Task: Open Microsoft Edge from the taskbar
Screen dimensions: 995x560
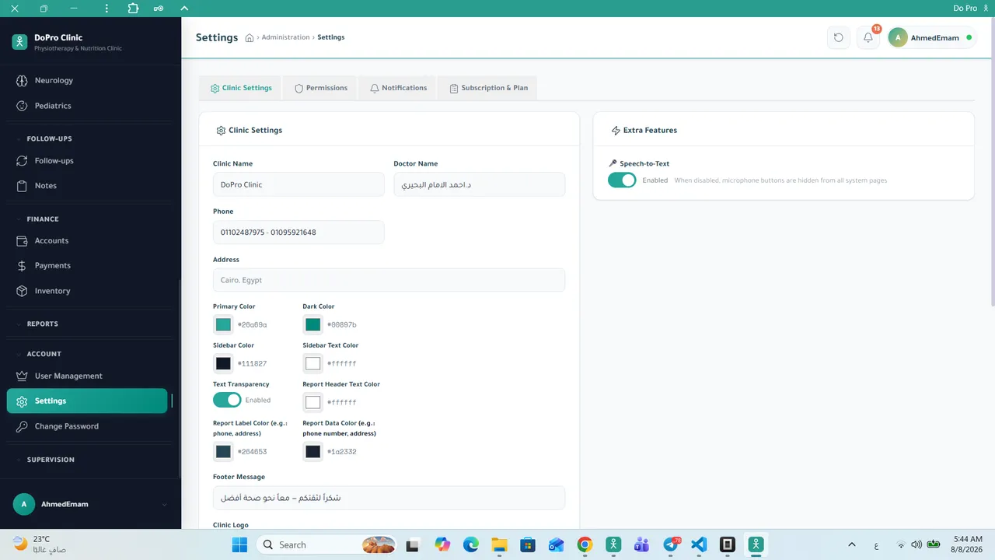Action: 471,544
